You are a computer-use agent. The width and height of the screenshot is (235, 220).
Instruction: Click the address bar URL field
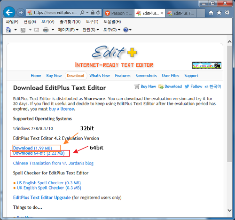(x=55, y=13)
